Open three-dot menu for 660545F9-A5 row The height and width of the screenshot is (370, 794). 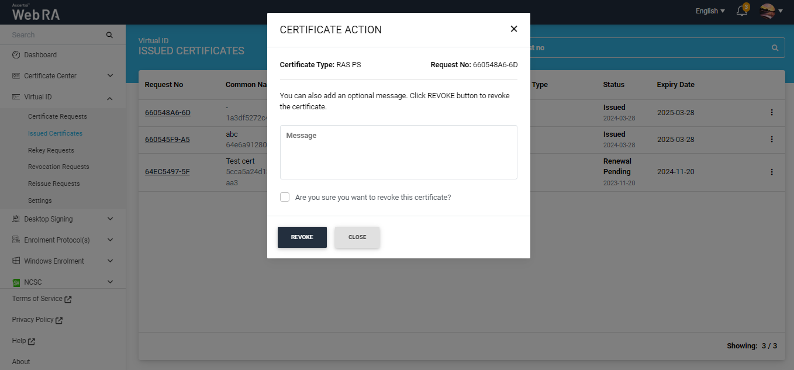point(771,139)
